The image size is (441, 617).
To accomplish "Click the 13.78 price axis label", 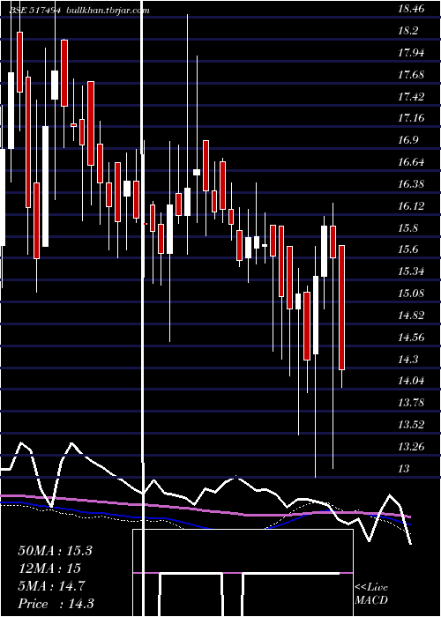I will [412, 403].
